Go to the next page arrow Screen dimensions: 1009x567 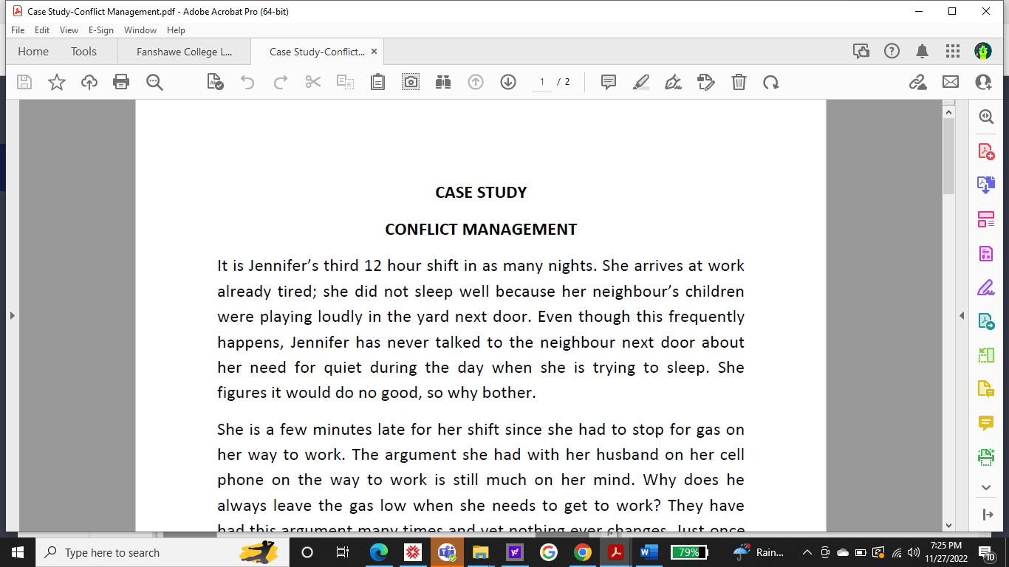click(x=508, y=82)
